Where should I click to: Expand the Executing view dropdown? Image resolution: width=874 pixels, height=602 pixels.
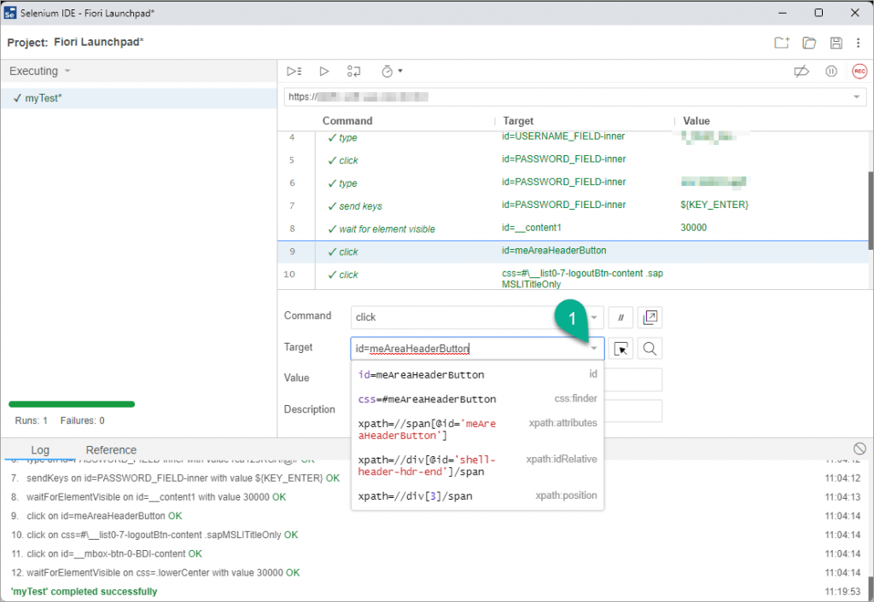[x=67, y=71]
